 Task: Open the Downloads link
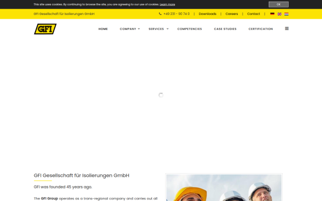coord(207,14)
